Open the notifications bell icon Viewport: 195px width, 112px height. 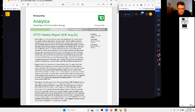point(141,14)
